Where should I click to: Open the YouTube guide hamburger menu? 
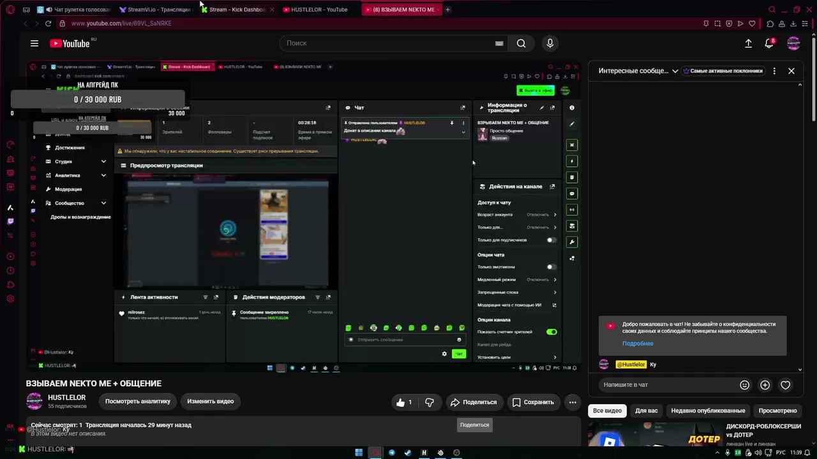tap(34, 43)
